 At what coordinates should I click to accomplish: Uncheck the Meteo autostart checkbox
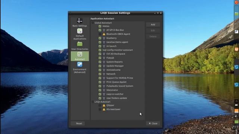[x=100, y=26]
